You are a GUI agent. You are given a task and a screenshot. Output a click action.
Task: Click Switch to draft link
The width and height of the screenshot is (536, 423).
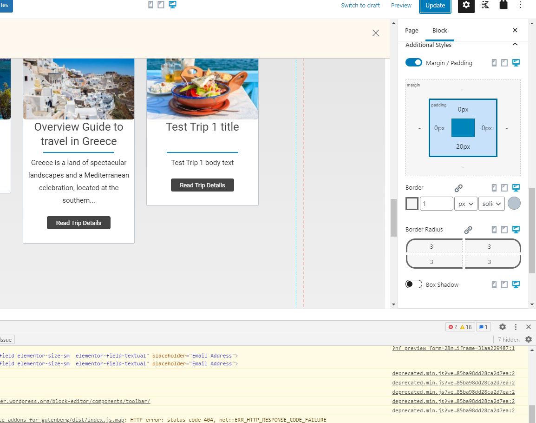coord(360,5)
